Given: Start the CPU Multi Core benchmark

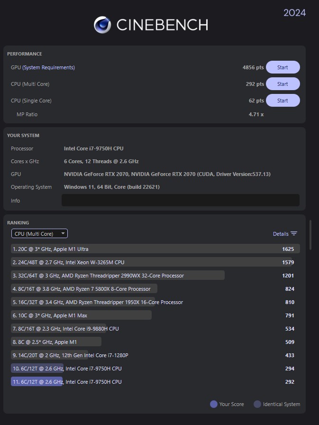Looking at the screenshot, I should pyautogui.click(x=283, y=84).
